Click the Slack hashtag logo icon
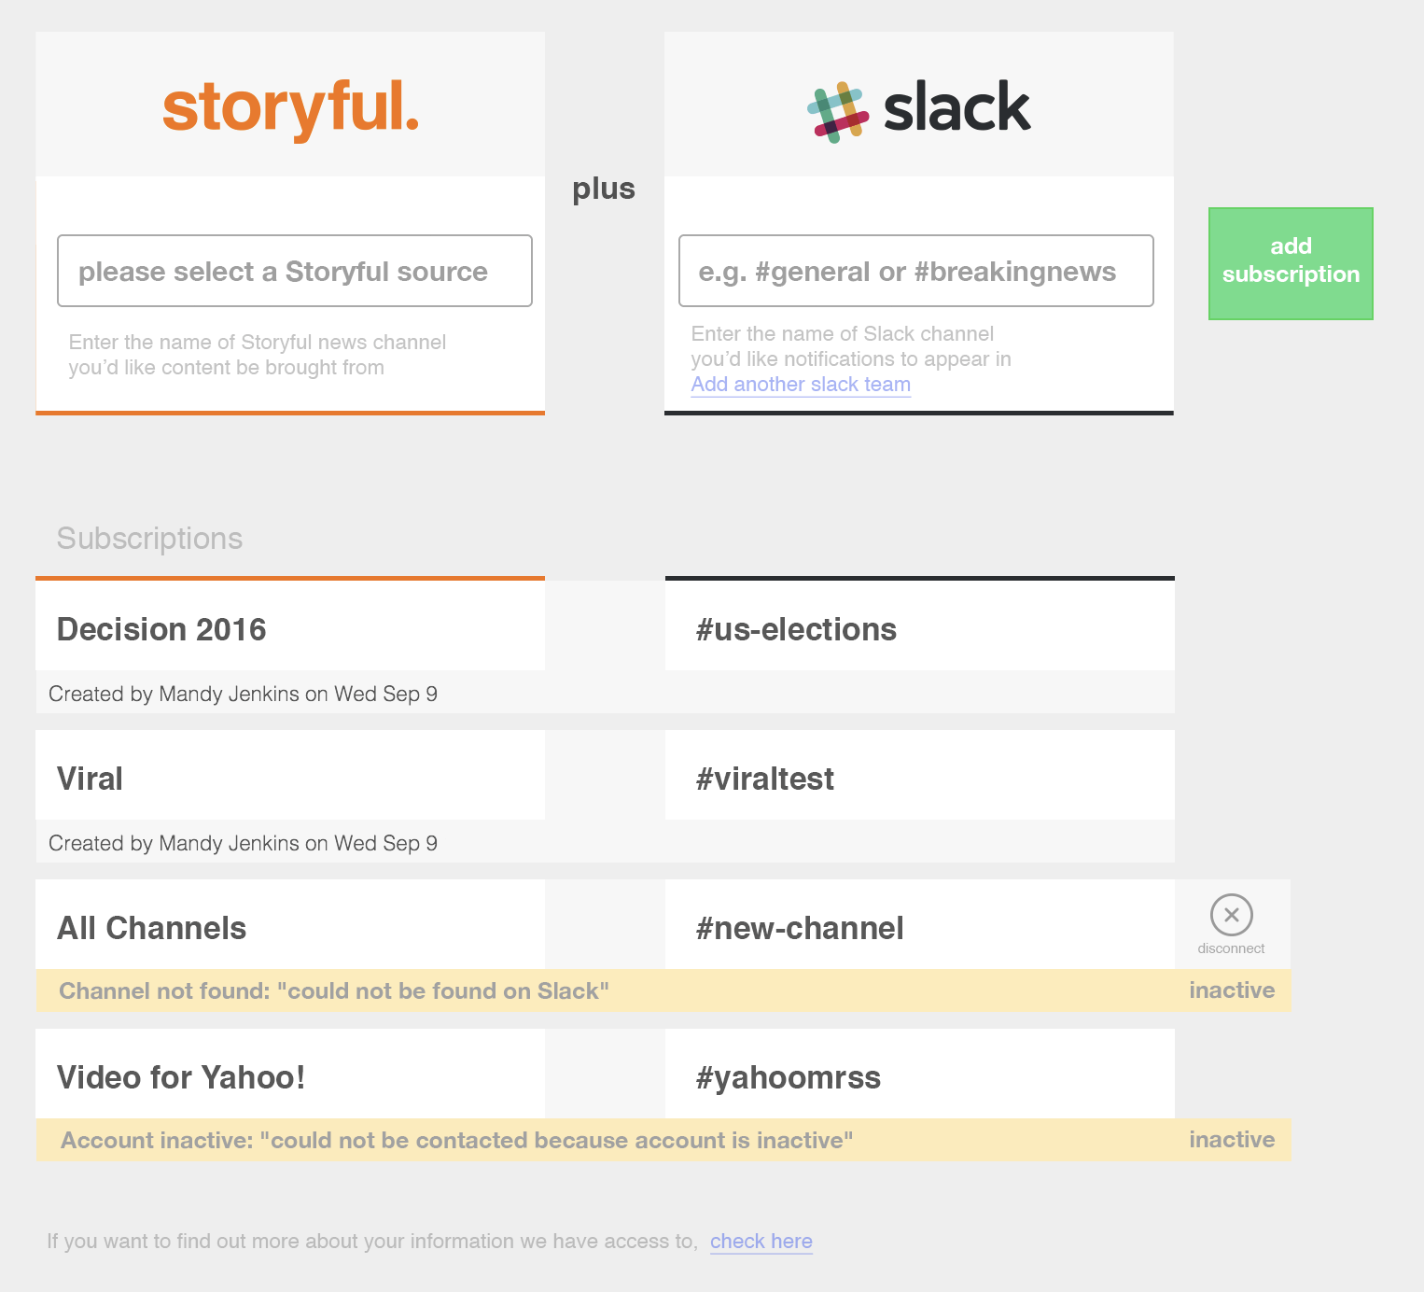Screen dimensions: 1424x1292 point(838,112)
